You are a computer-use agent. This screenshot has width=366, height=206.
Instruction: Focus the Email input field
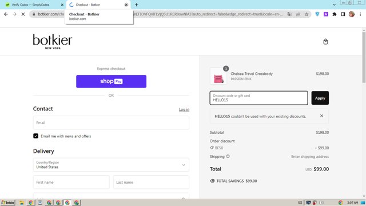click(111, 122)
